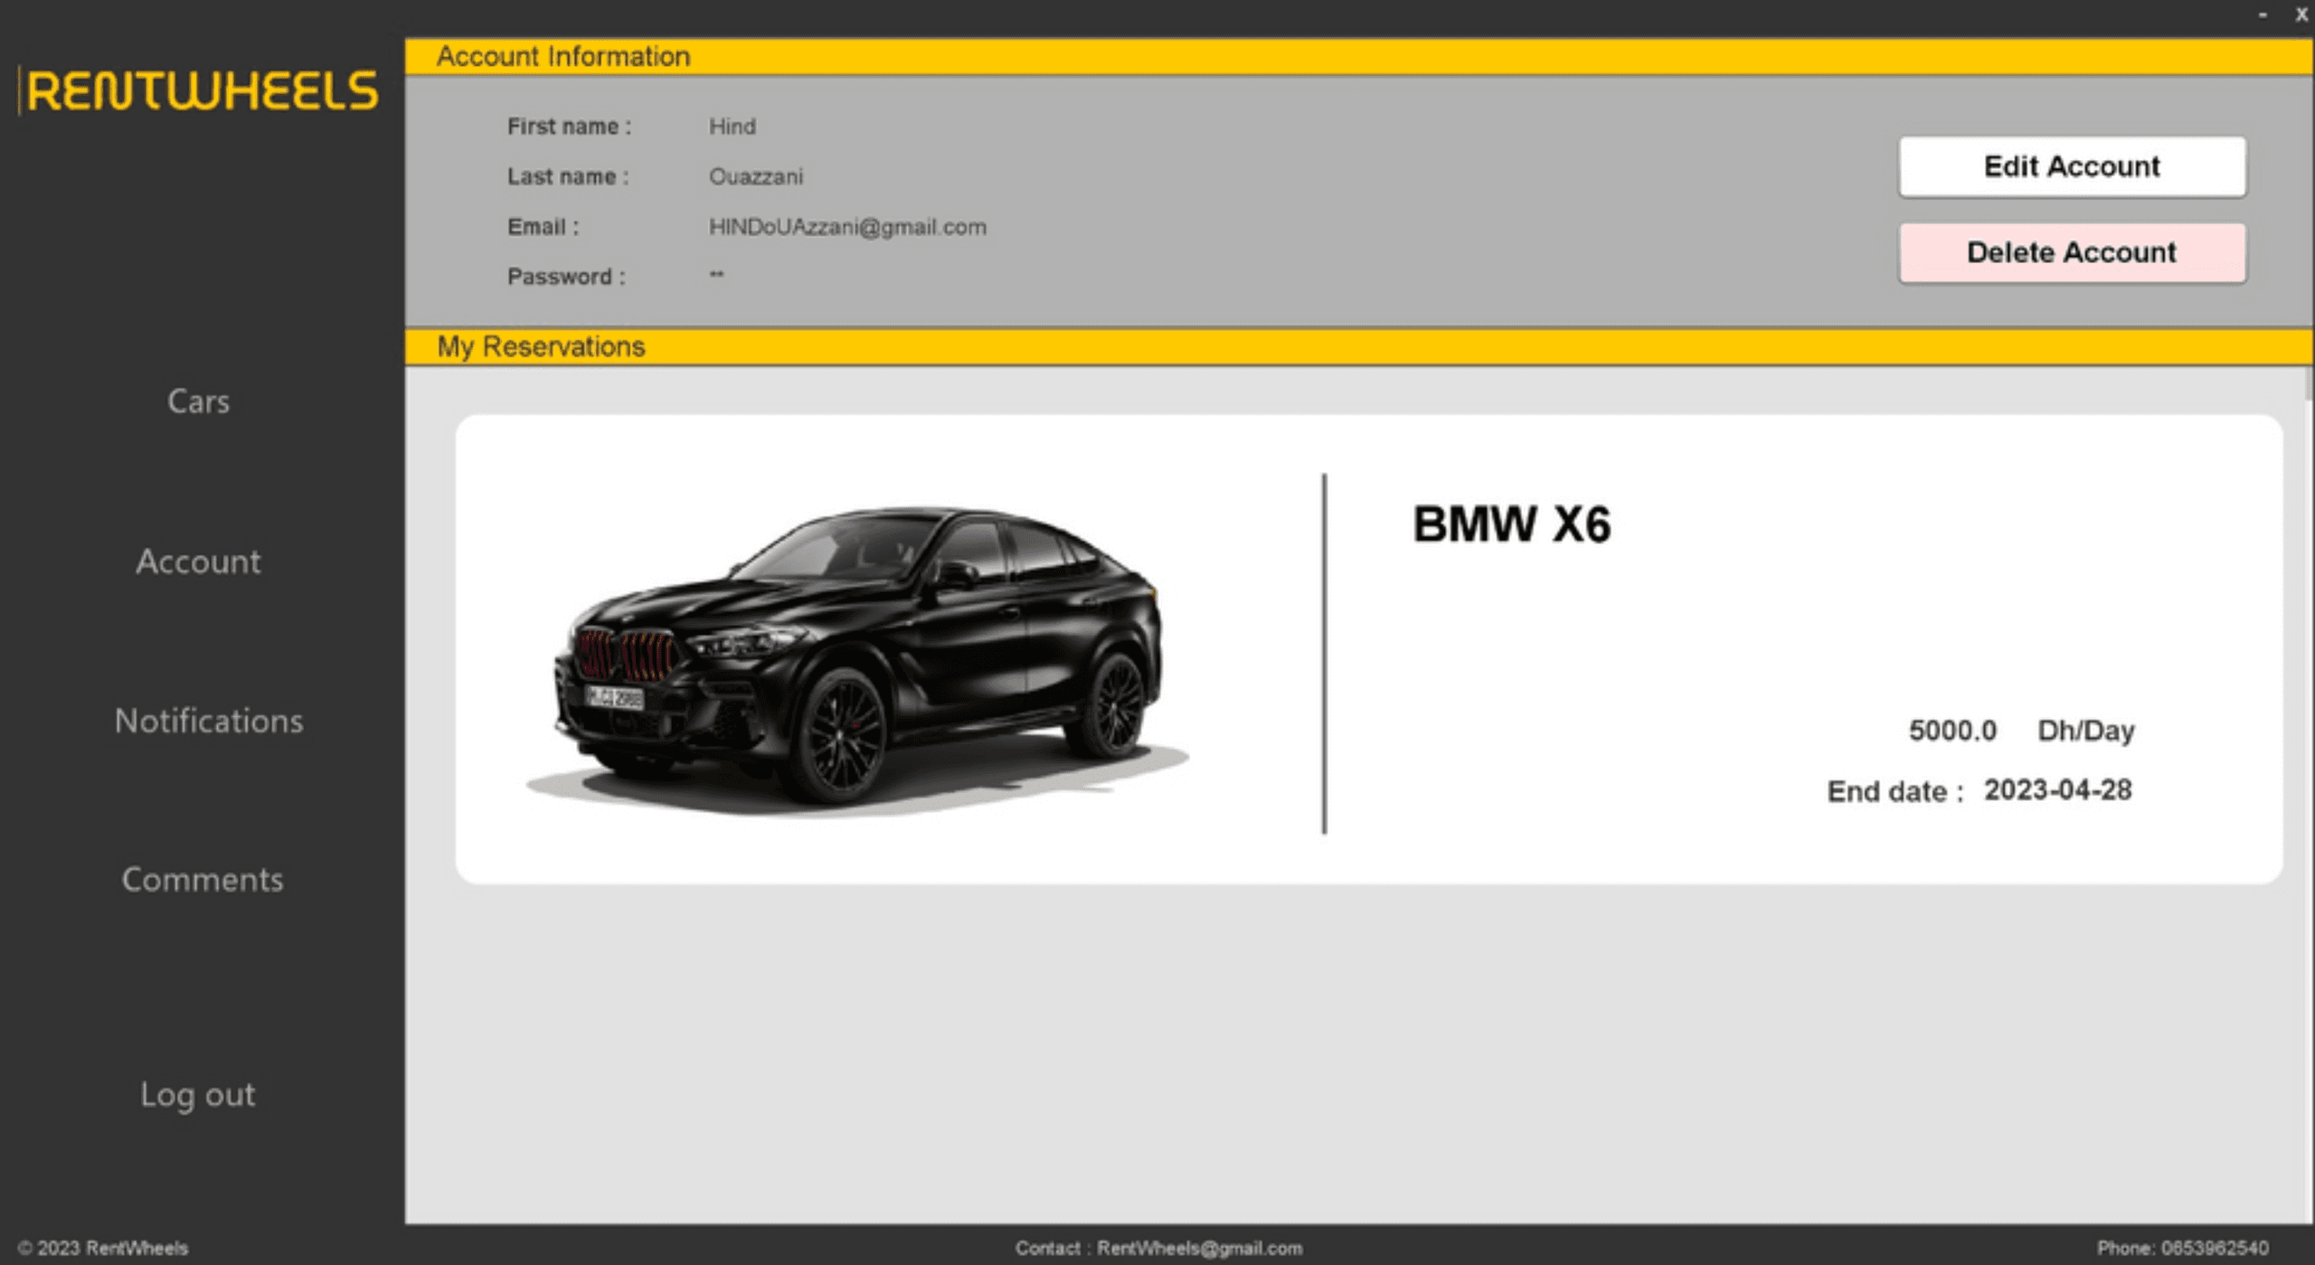This screenshot has height=1265, width=2315.
Task: Click the Delete Account button
Action: 2073,252
